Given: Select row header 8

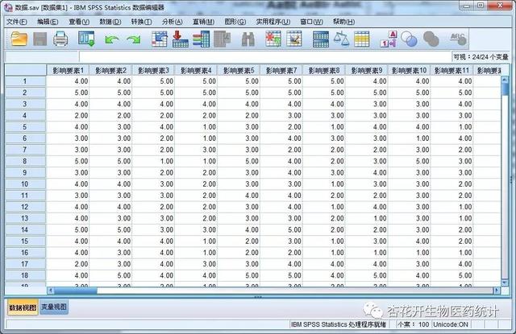Looking at the screenshot, I should click(x=25, y=161).
